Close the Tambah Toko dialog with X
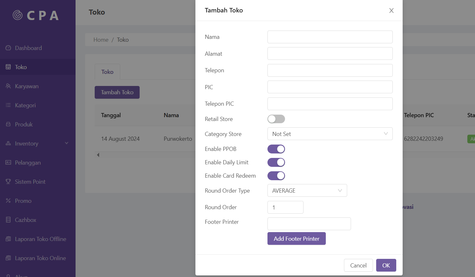The height and width of the screenshot is (277, 475). 391,11
